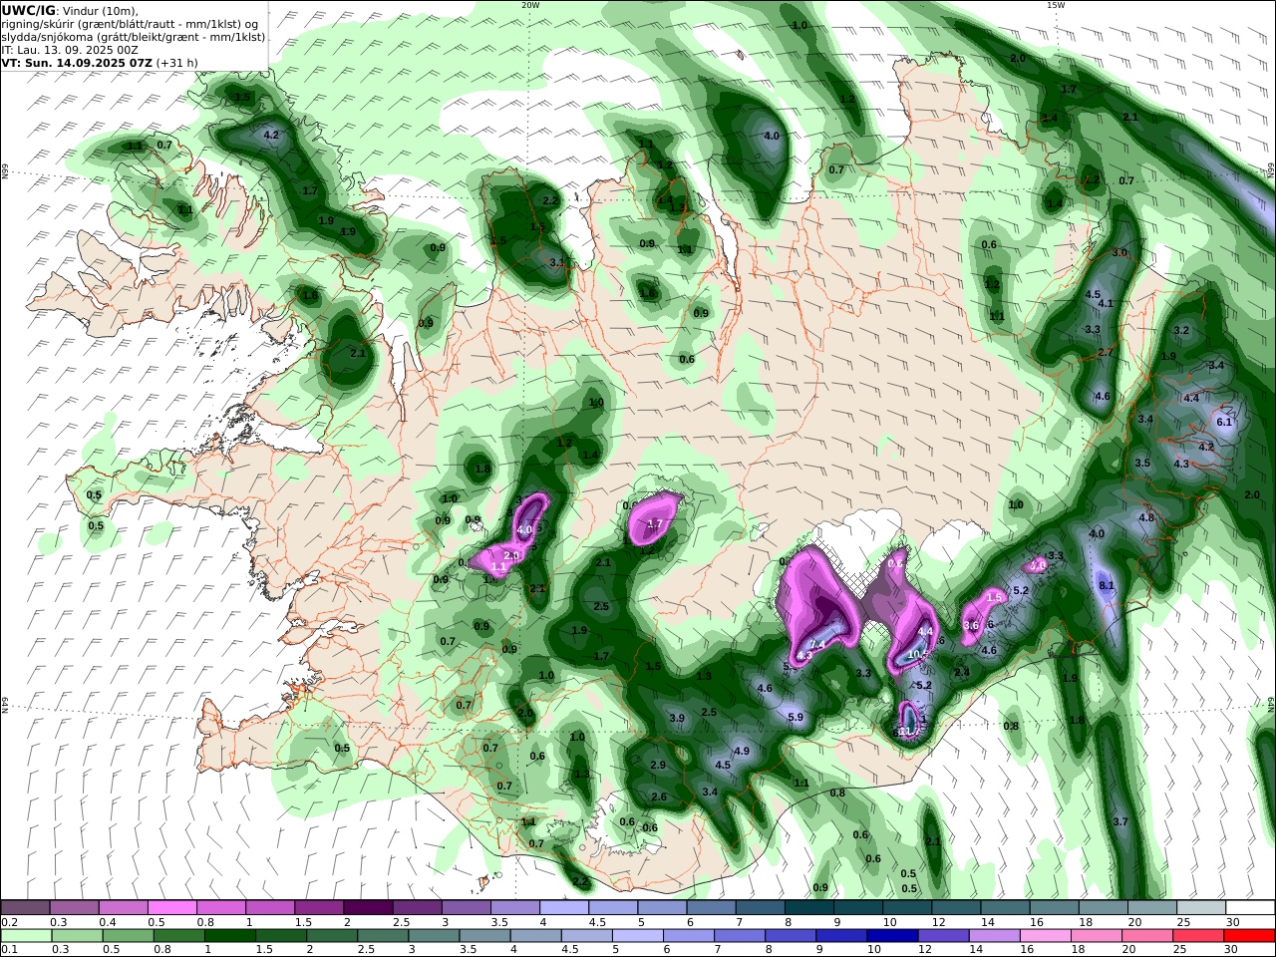Image resolution: width=1276 pixels, height=957 pixels.
Task: Click the "2.6" precipitation value on the map
Action: coord(658,797)
